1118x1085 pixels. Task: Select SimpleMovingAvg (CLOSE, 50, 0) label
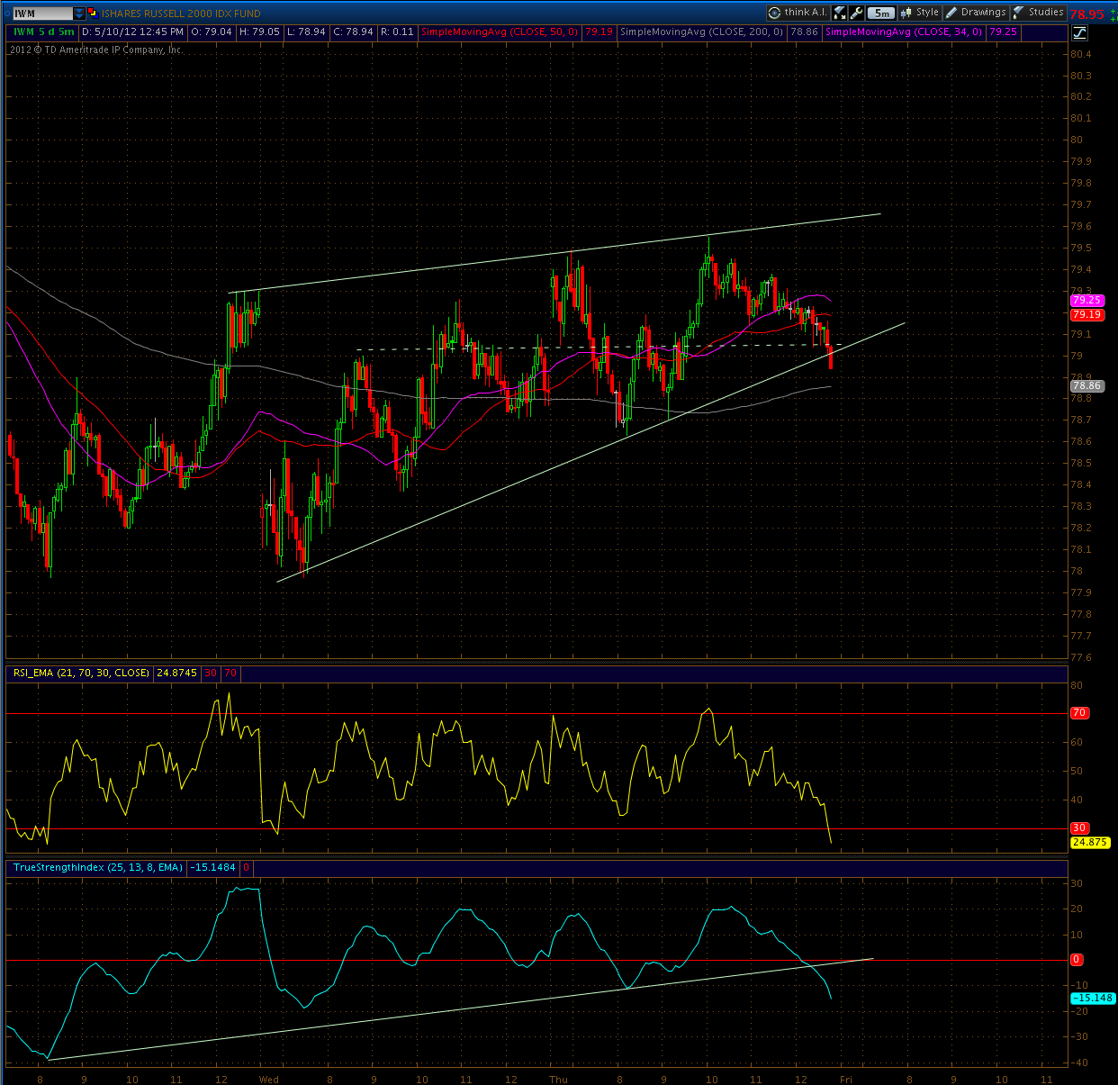click(x=500, y=32)
